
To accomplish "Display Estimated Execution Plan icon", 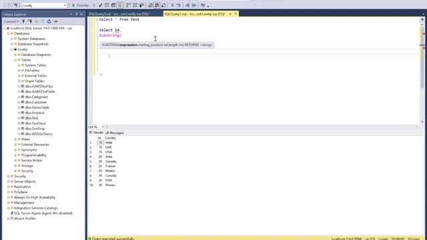I will click(x=107, y=5).
